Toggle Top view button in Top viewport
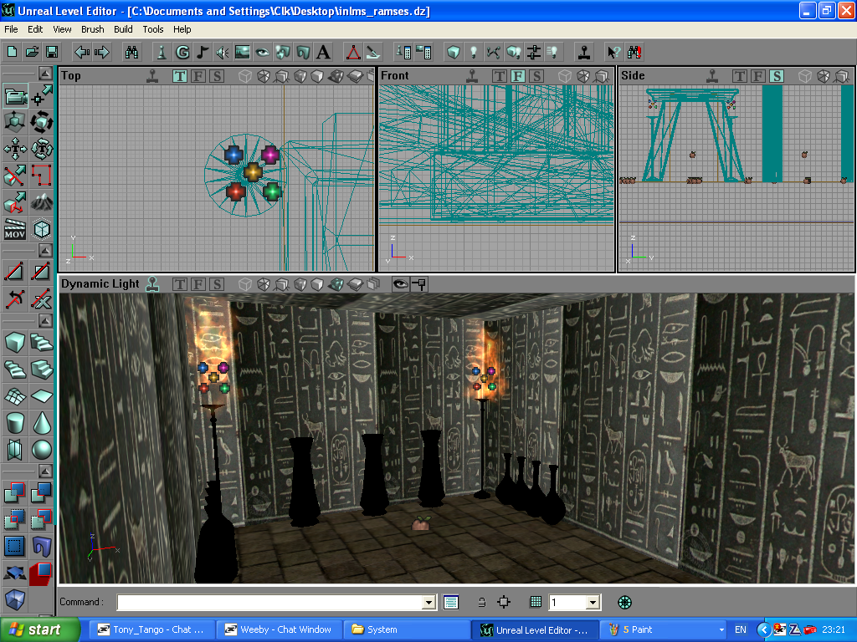The width and height of the screenshot is (857, 642). 180,76
